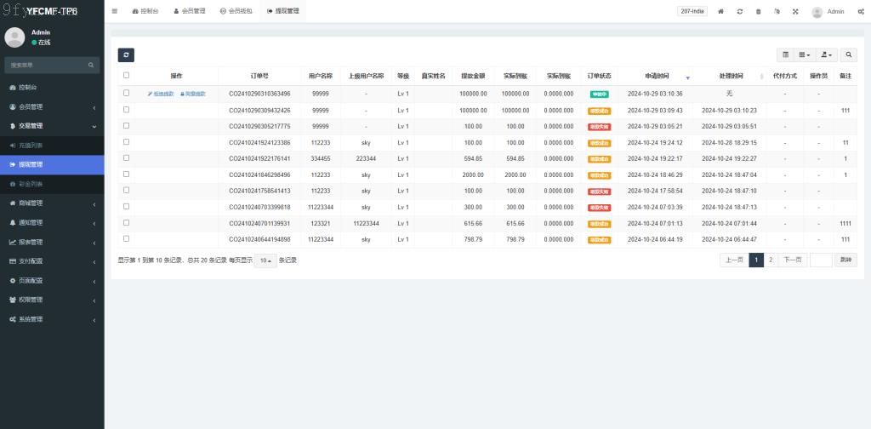
Task: Check the row for order CO2410290310363496
Action: 127,94
